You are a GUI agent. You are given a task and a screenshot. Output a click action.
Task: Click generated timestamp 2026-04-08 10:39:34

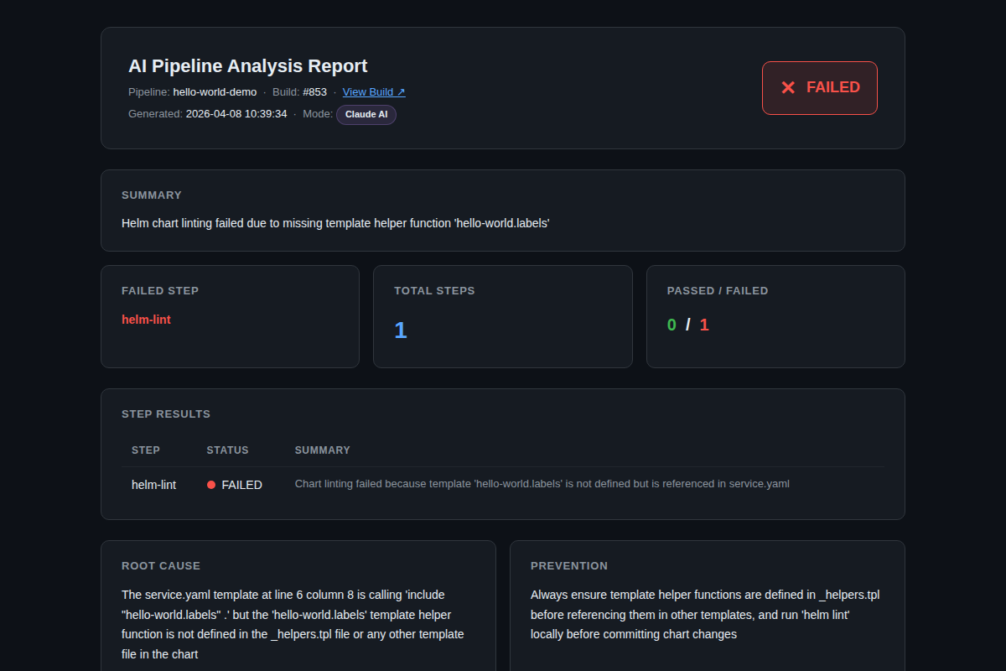click(236, 114)
